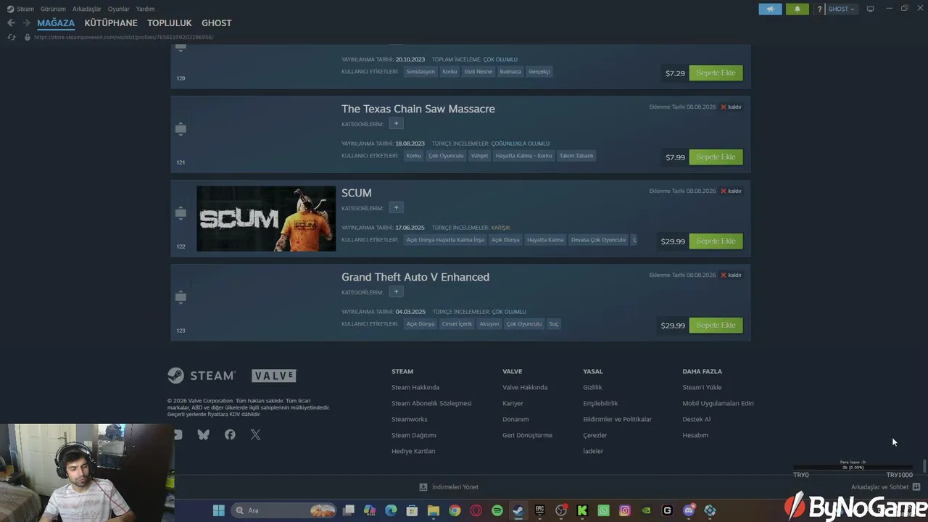Open the Facebook social icon in footer

click(230, 434)
